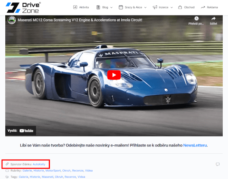Open the NewsLetteru subscription link
The width and height of the screenshot is (228, 179).
click(195, 145)
